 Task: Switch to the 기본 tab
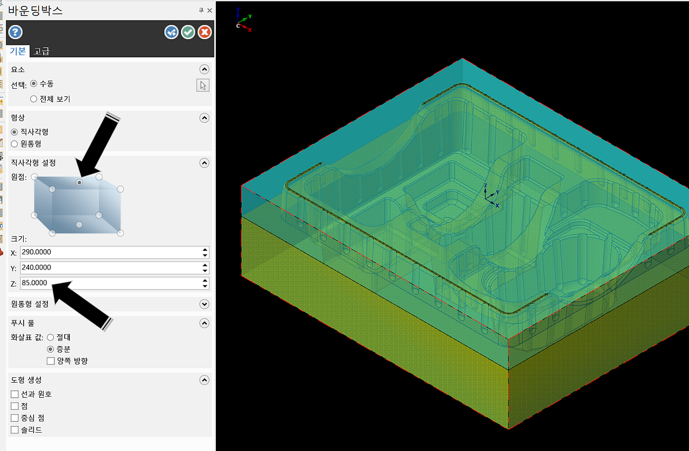pos(18,51)
